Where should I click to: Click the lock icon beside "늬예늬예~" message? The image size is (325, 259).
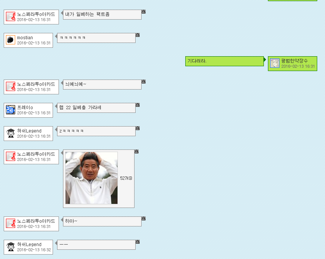(x=143, y=82)
